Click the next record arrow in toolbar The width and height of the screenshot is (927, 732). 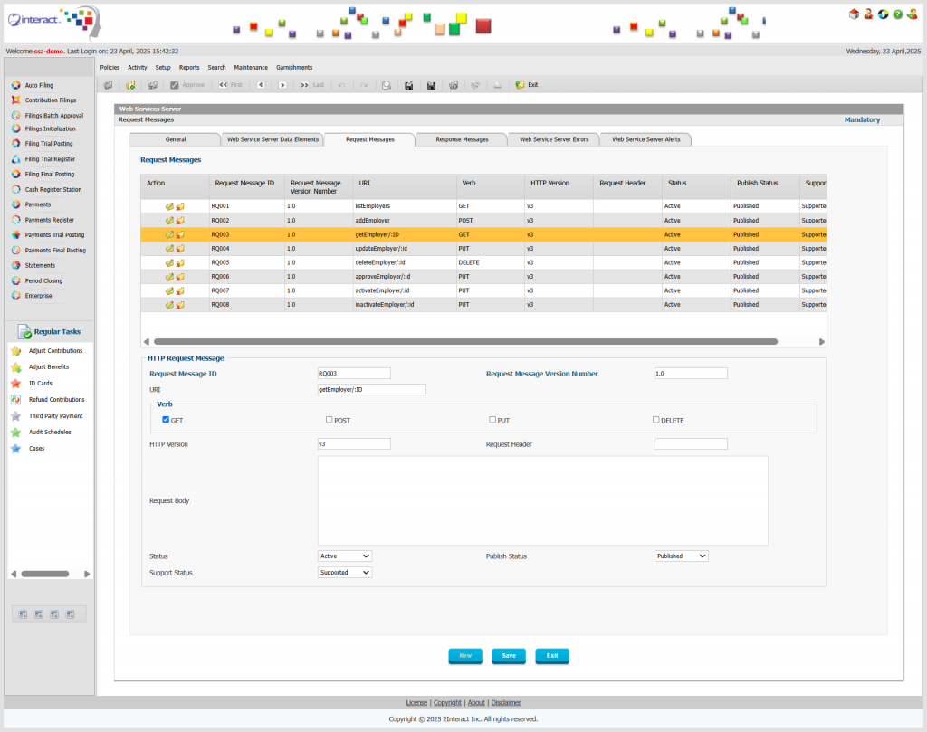click(282, 85)
